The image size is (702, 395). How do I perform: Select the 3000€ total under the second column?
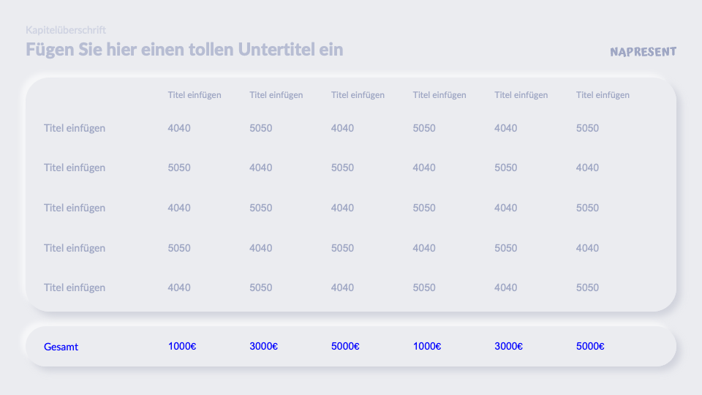(x=263, y=346)
